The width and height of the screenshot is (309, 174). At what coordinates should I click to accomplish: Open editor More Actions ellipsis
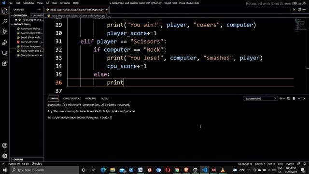[x=305, y=10]
